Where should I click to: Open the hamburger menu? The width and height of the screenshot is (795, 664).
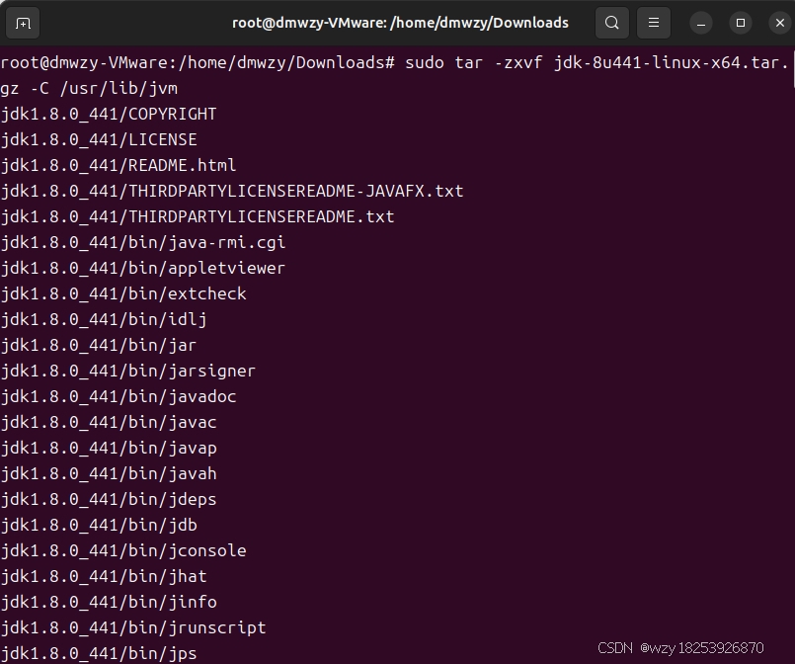point(653,22)
